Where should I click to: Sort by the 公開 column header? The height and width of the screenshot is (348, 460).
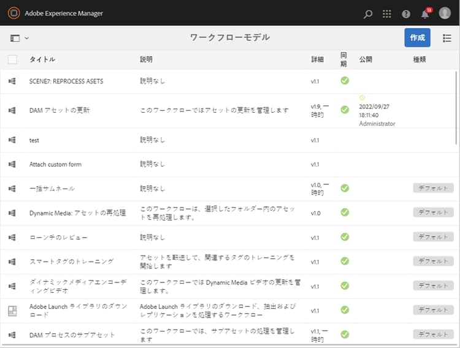point(366,59)
